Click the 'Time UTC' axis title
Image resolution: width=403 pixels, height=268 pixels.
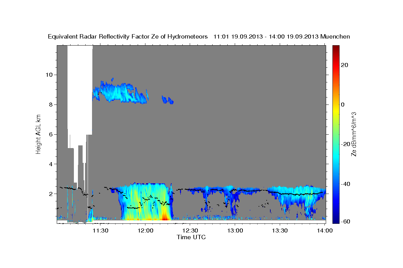tap(191, 238)
